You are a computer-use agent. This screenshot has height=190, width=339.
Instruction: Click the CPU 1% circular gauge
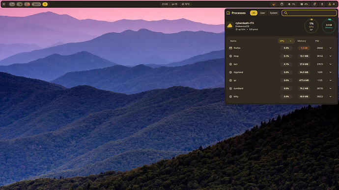click(311, 26)
